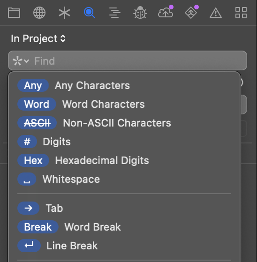Open the cloud upload Publish icon
This screenshot has height=262, width=257.
(x=166, y=12)
